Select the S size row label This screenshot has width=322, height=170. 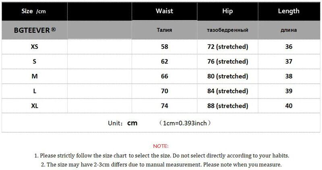coord(35,61)
